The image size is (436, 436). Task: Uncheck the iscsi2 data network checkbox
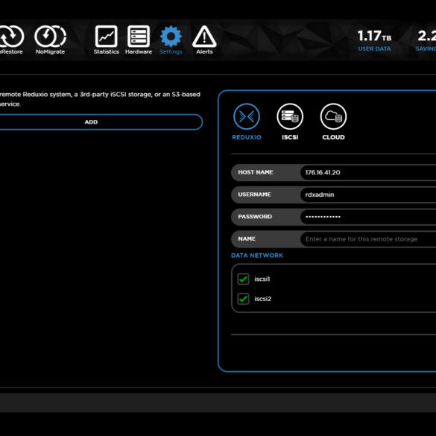tap(243, 299)
